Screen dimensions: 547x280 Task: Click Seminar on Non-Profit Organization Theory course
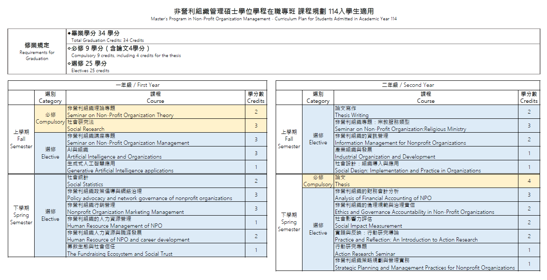pos(155,112)
